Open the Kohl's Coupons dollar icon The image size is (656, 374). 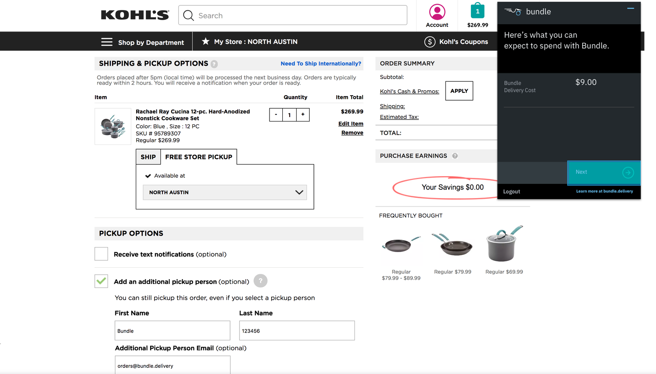pyautogui.click(x=430, y=42)
